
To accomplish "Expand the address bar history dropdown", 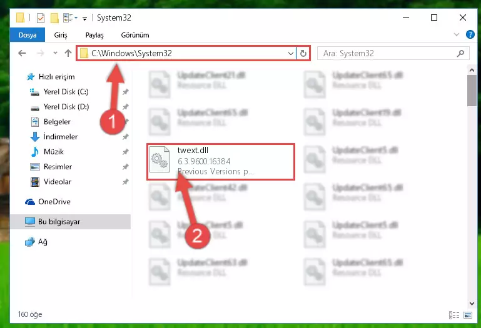I will tap(290, 54).
